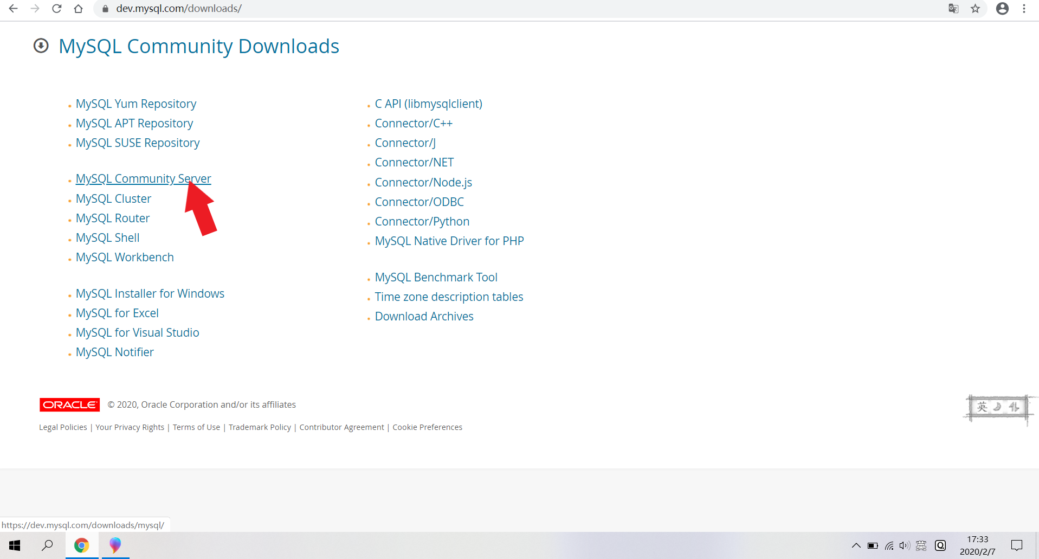Open the Chrome profile account menu
The image size is (1039, 559).
(x=1003, y=9)
